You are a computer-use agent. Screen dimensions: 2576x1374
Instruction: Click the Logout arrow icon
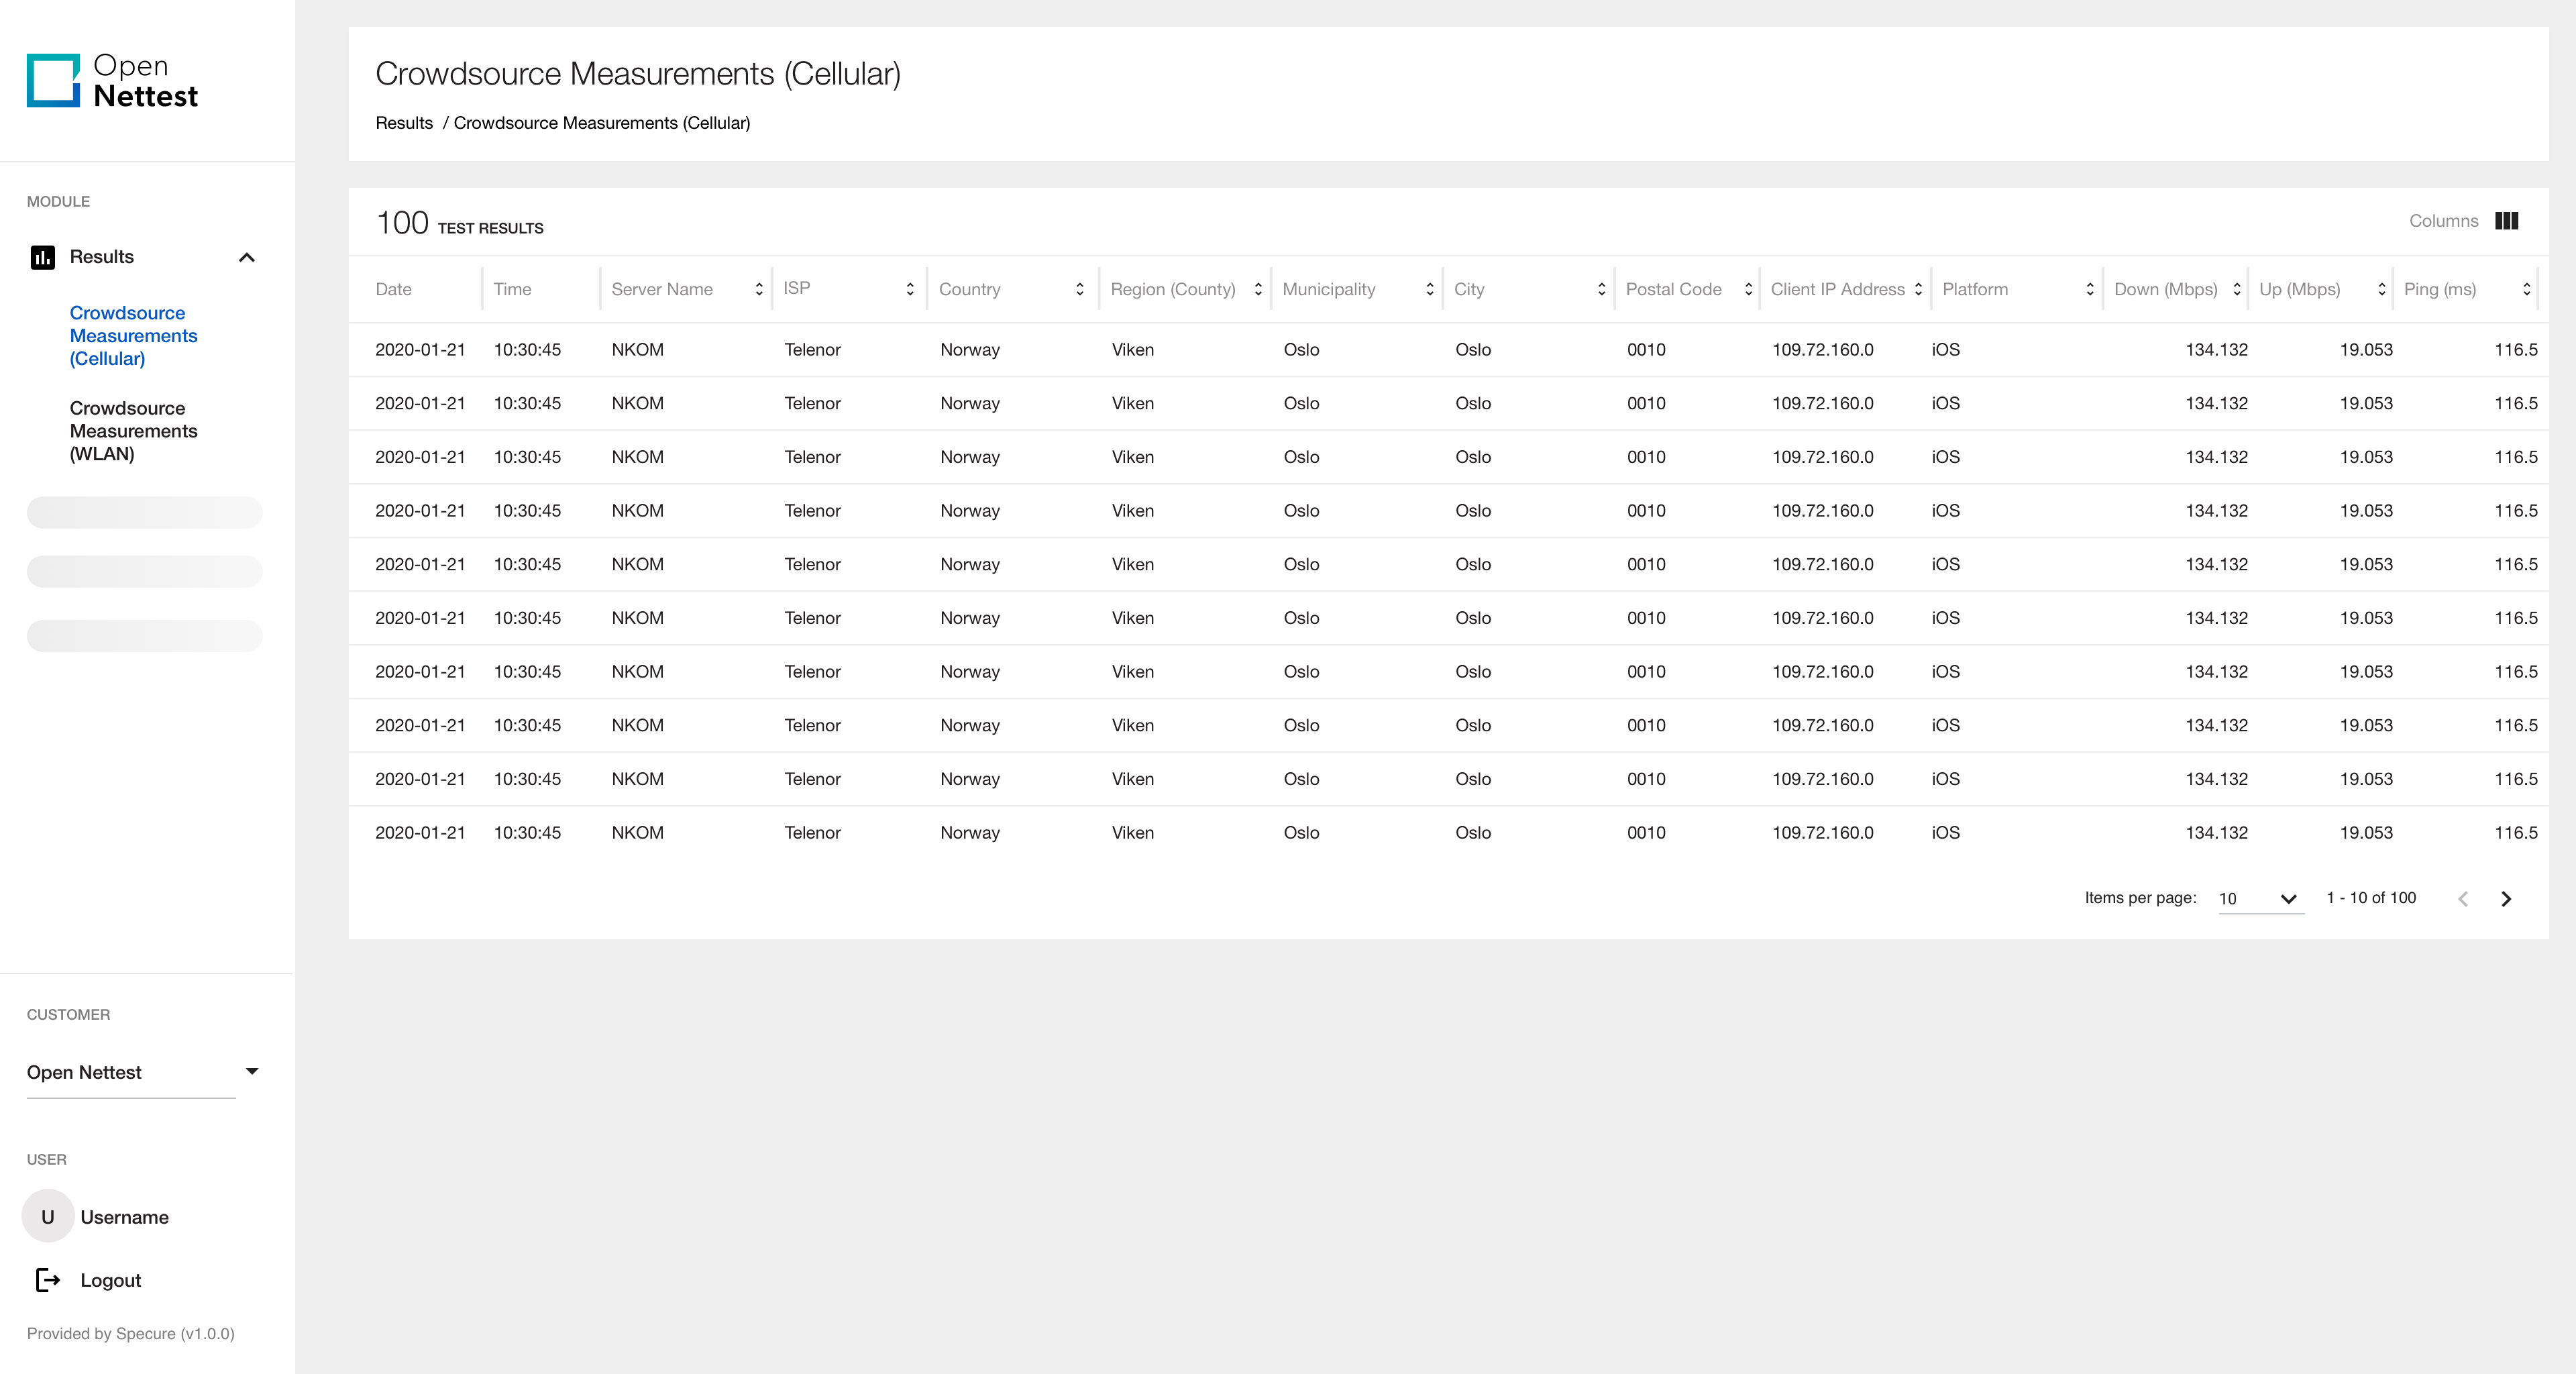point(48,1280)
